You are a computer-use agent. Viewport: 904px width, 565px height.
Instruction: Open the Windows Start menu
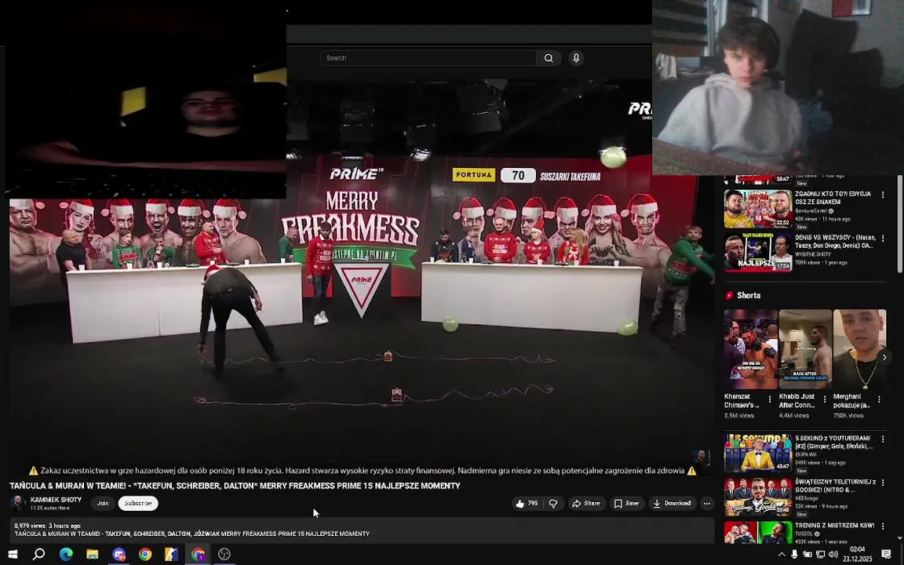[x=12, y=554]
